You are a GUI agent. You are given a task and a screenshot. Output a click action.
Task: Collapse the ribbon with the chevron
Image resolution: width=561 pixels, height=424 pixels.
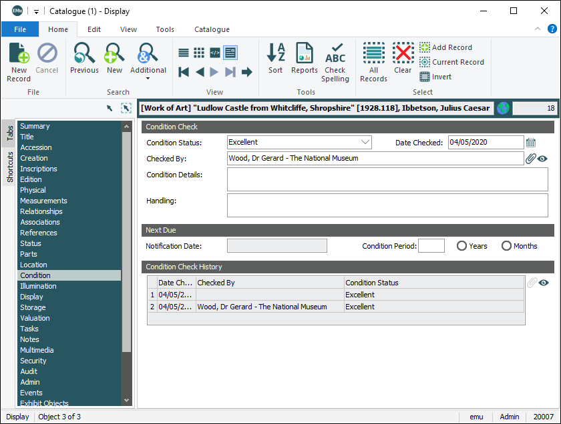click(x=538, y=29)
